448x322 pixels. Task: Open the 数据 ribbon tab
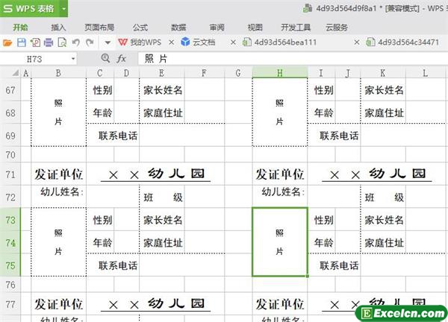[x=178, y=28]
